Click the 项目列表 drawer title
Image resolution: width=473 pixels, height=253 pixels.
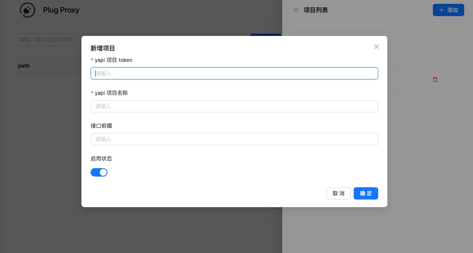[x=316, y=10]
